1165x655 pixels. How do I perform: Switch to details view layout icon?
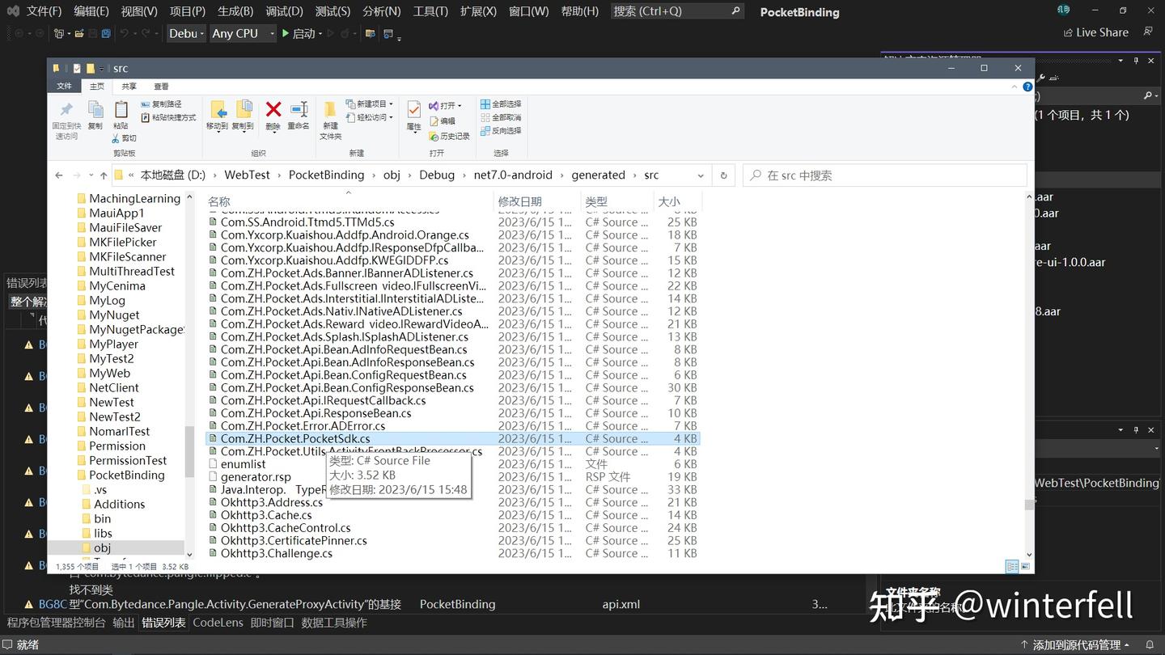tap(1012, 567)
